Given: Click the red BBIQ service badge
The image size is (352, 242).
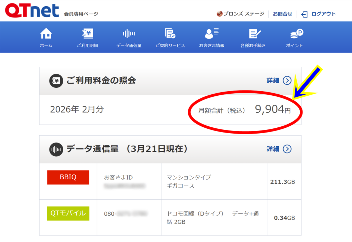Looking at the screenshot, I should click(68, 177).
